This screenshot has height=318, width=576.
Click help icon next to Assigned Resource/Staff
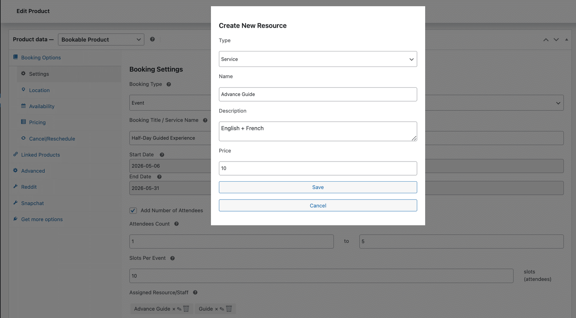[195, 292]
